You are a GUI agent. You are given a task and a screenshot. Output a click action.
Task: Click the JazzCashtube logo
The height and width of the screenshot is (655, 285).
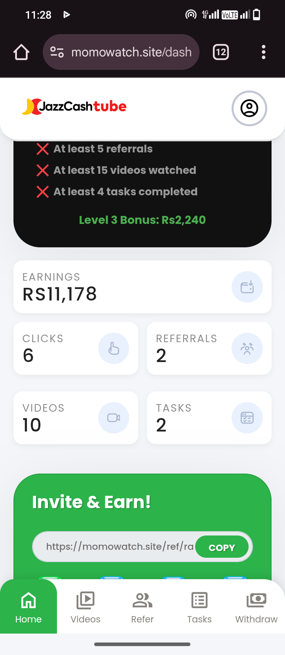(x=74, y=106)
